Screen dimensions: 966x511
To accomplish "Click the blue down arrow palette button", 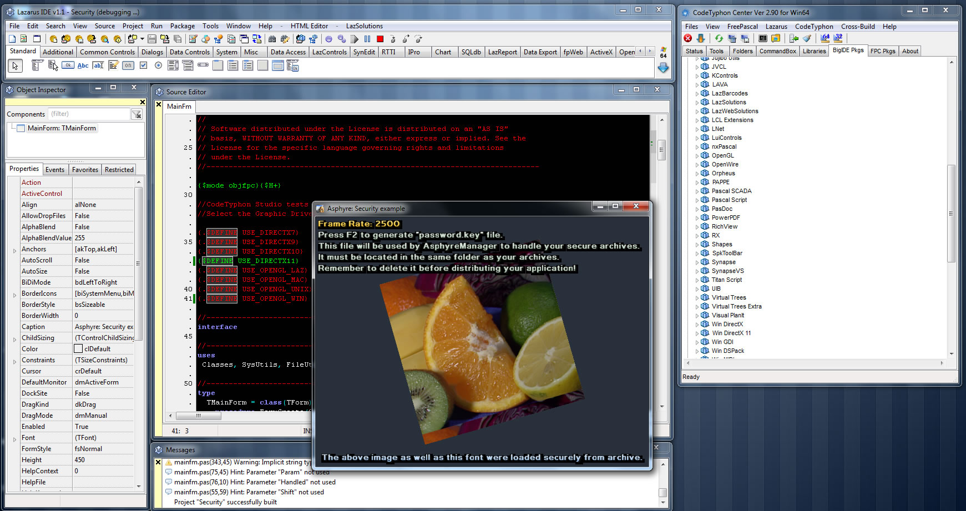I will pos(663,68).
